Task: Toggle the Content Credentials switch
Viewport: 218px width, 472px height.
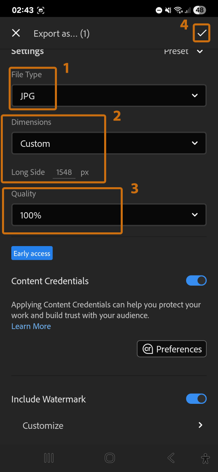Action: pos(196,280)
